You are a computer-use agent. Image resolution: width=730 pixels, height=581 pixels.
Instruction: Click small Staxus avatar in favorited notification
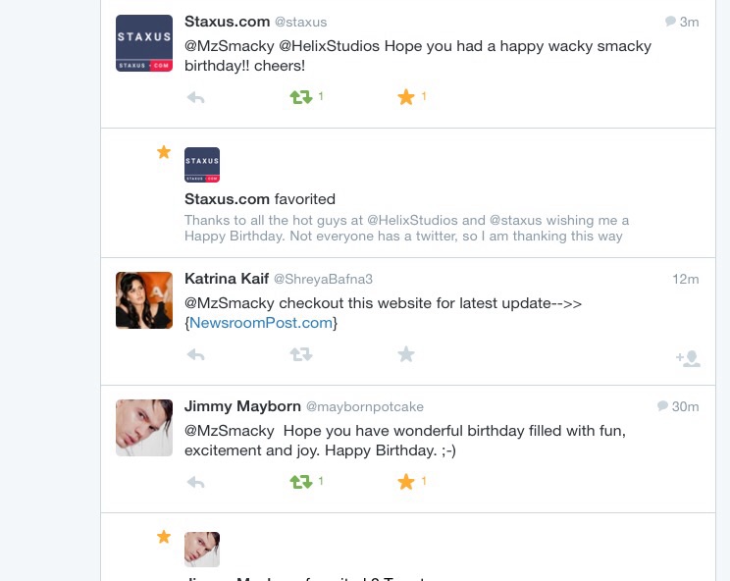click(202, 165)
